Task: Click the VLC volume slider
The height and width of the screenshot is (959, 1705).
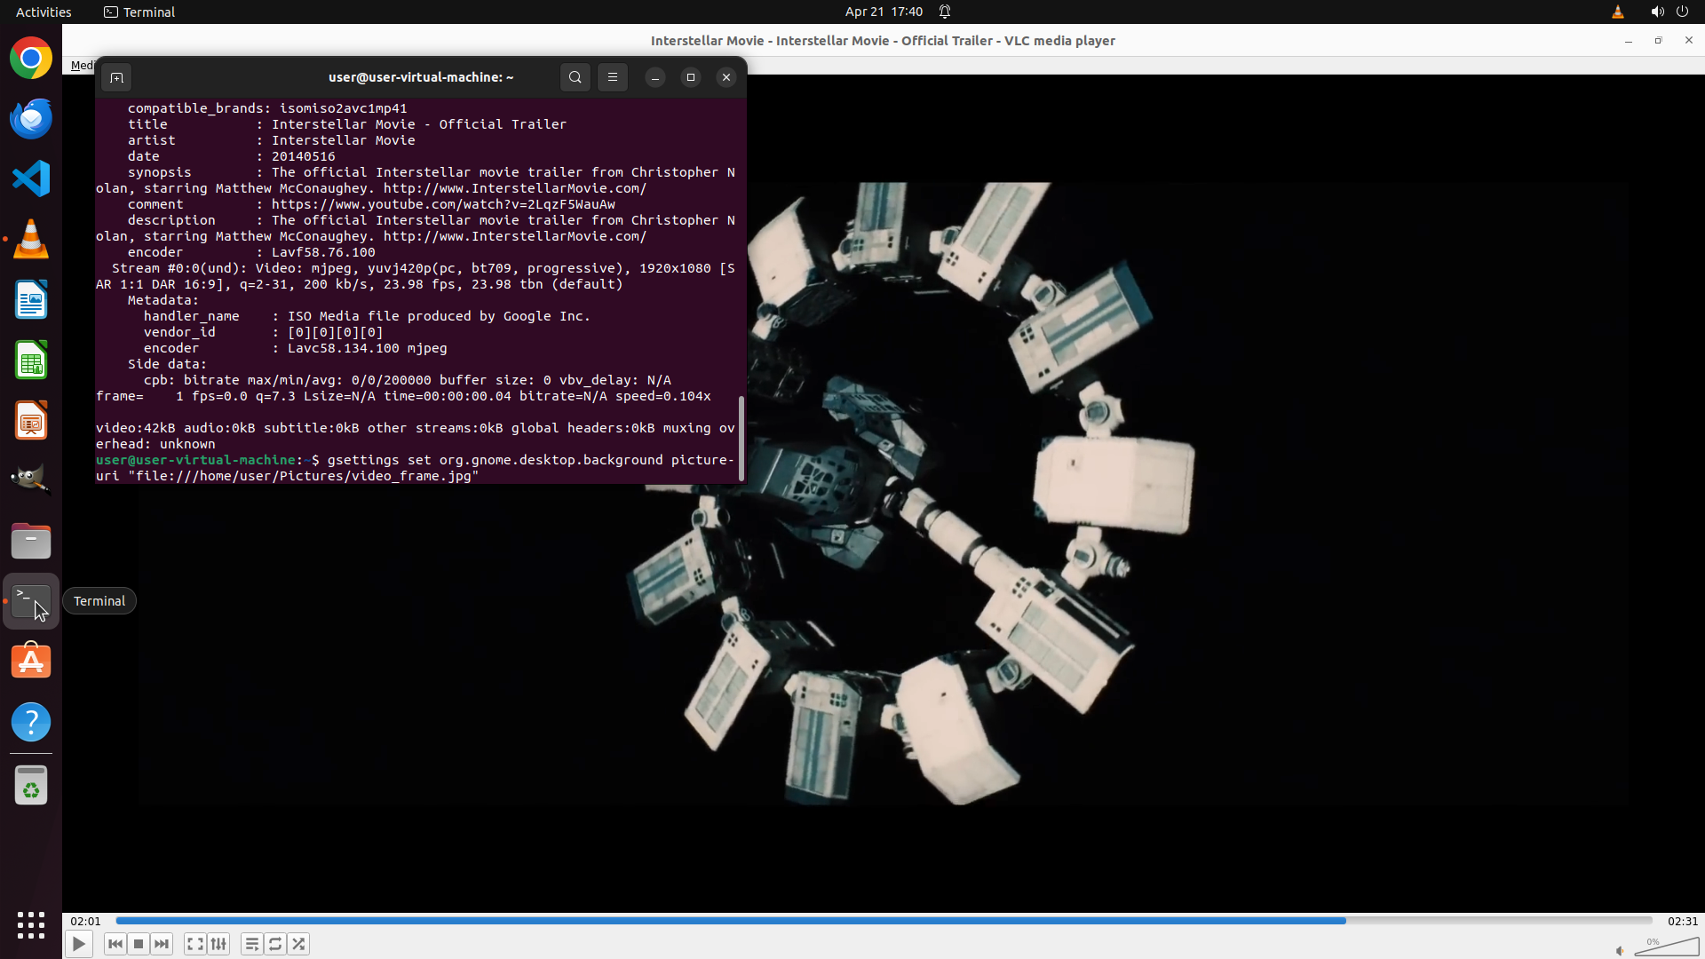Action: (x=1666, y=947)
